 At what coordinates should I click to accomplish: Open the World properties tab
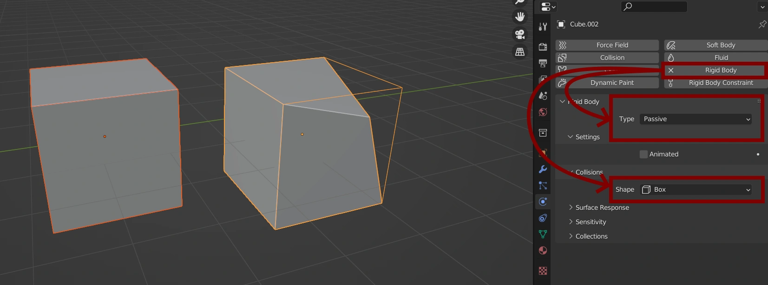coord(543,112)
